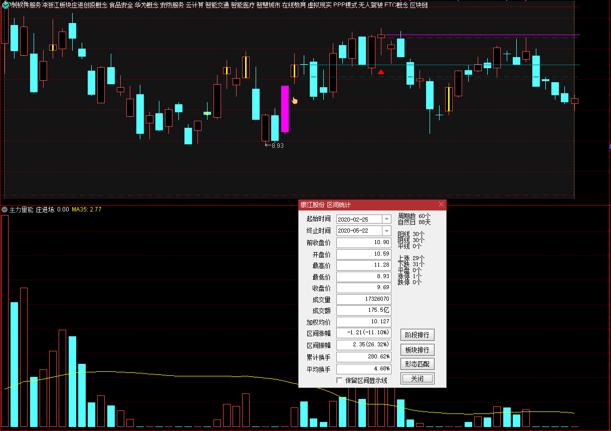Image resolution: width=611 pixels, height=431 pixels.
Task: Click the 智能医疗 concept tag
Action: [x=243, y=5]
